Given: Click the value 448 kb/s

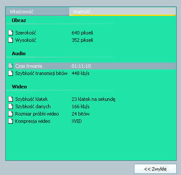Looking at the screenshot, I should (x=81, y=73).
